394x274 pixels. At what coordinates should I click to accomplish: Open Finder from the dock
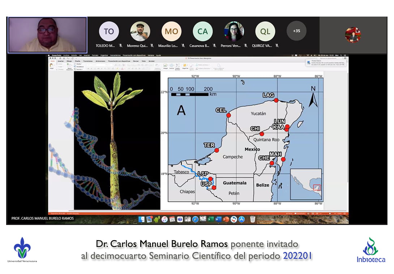click(x=141, y=219)
